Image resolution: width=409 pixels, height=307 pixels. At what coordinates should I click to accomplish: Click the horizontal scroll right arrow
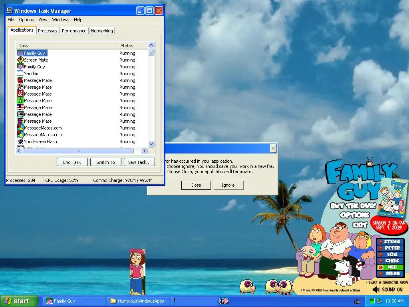144,151
